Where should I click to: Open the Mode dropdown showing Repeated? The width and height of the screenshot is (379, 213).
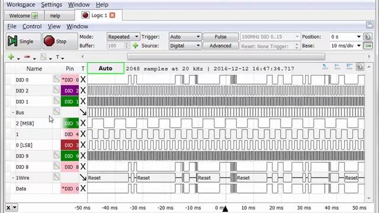123,37
